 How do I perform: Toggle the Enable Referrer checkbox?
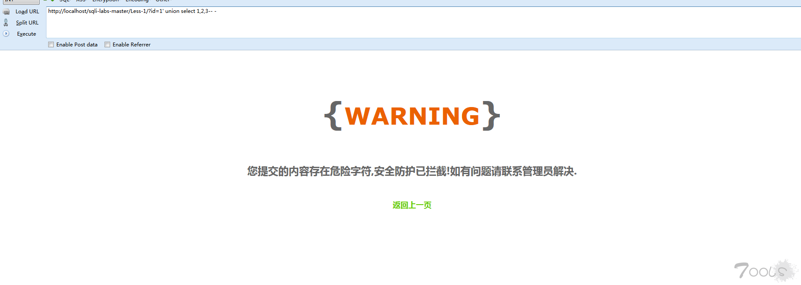pos(108,45)
